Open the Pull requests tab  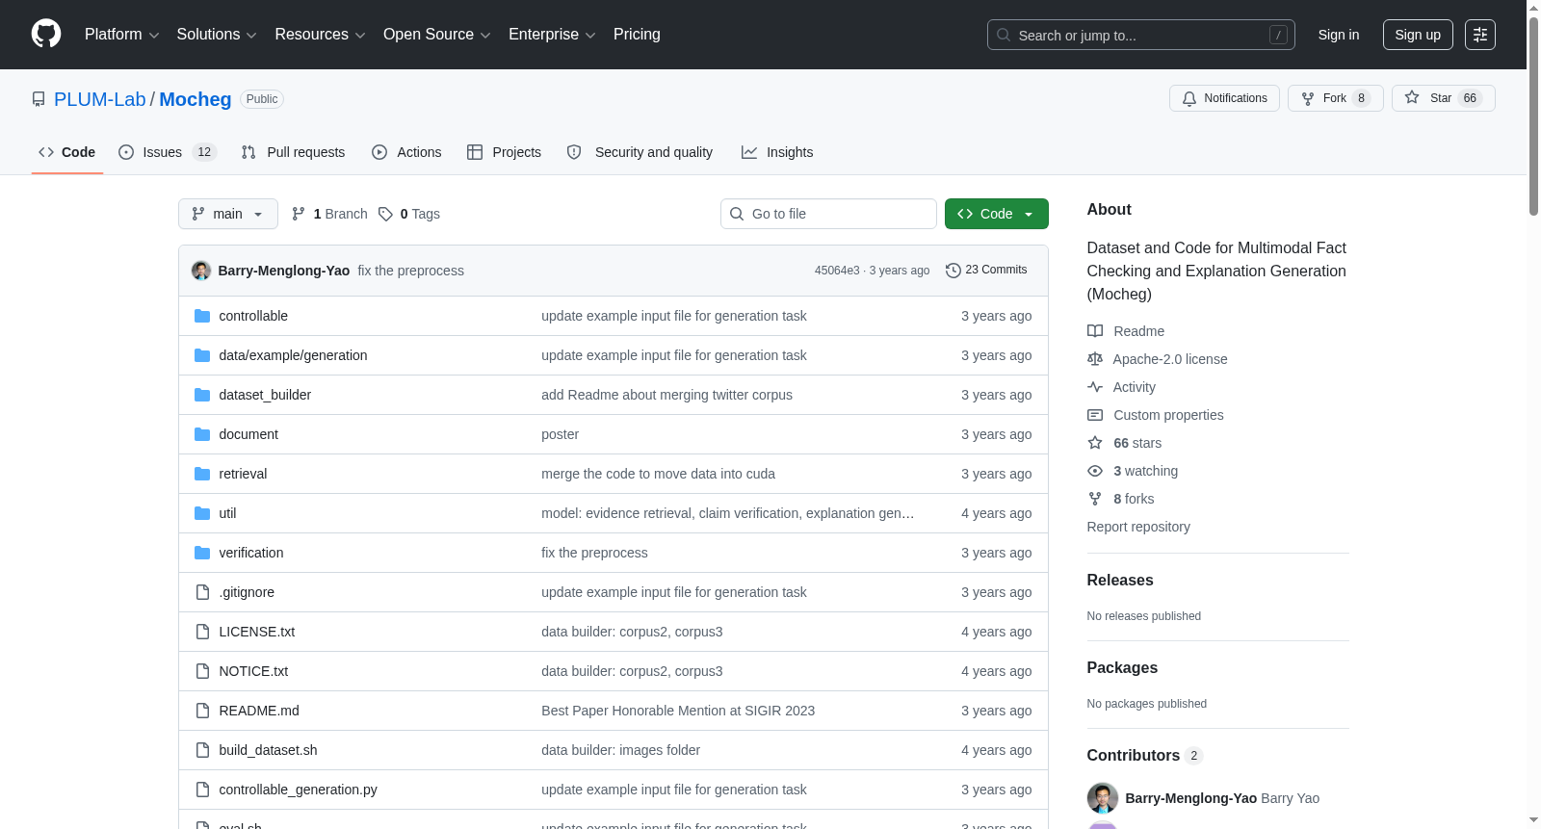click(293, 152)
